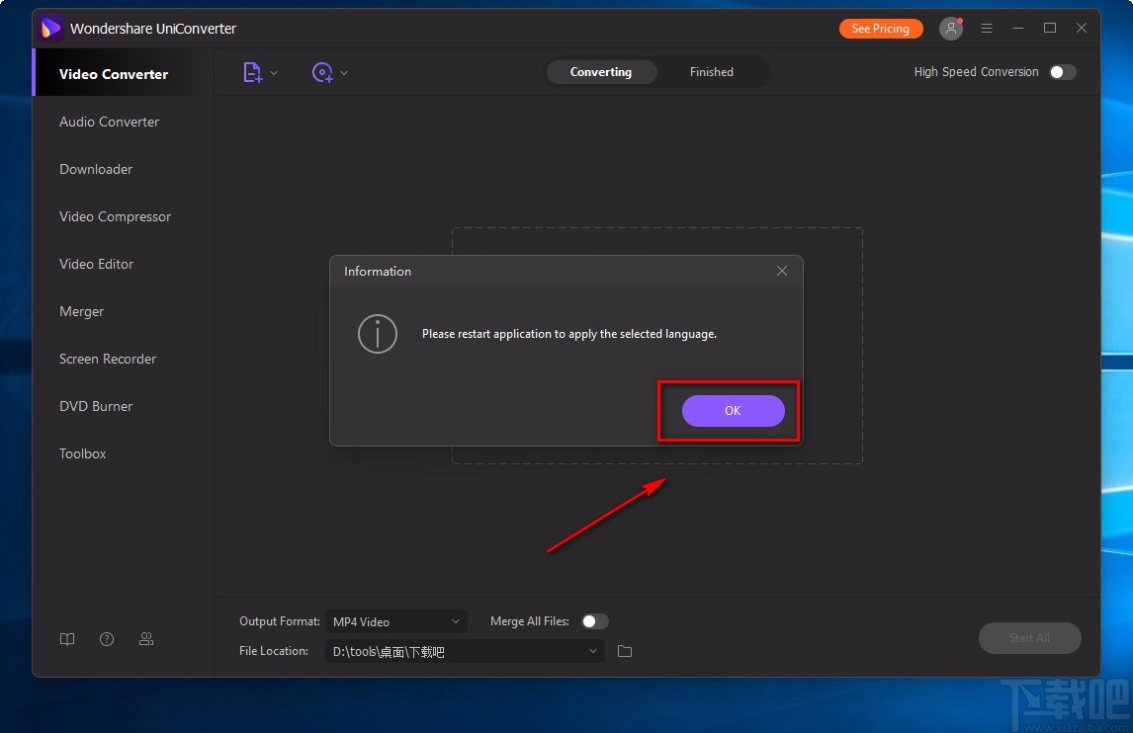Click the Add Files icon
Image resolution: width=1133 pixels, height=733 pixels.
251,72
